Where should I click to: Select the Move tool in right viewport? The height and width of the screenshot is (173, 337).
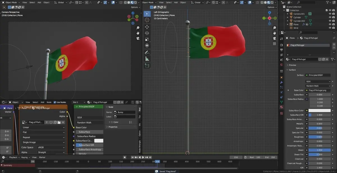(147, 27)
